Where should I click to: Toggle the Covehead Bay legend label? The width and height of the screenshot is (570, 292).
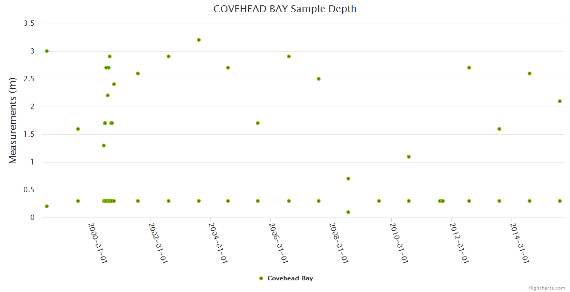290,278
